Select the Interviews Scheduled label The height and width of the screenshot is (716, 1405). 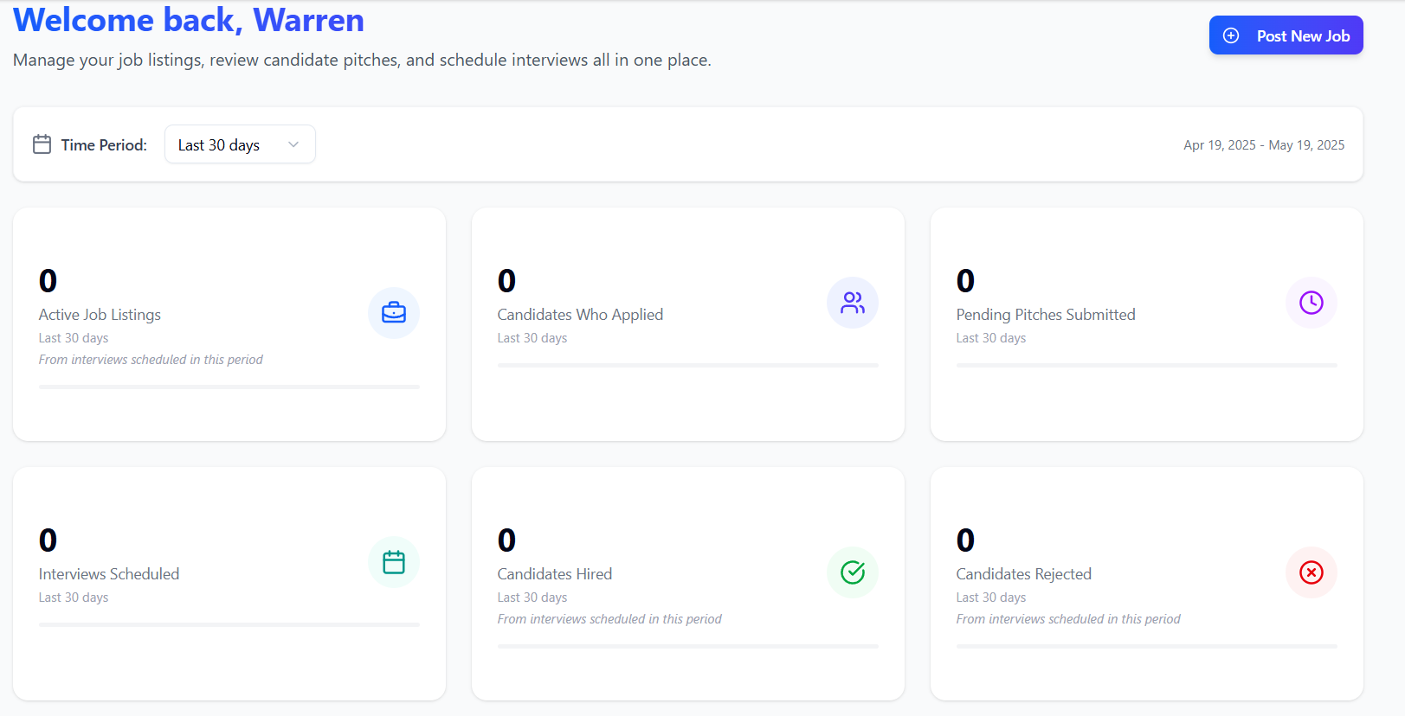pyautogui.click(x=109, y=574)
